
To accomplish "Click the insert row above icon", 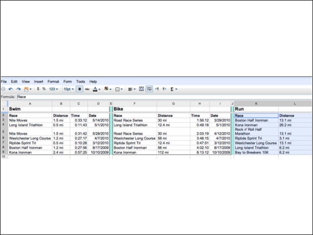I will (157, 89).
